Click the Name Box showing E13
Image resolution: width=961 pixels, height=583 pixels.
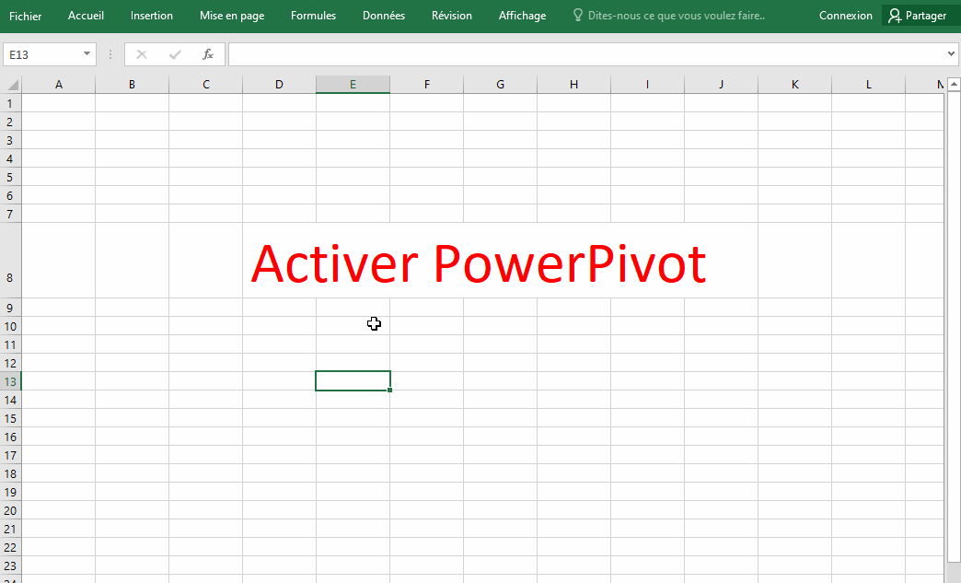coord(41,54)
